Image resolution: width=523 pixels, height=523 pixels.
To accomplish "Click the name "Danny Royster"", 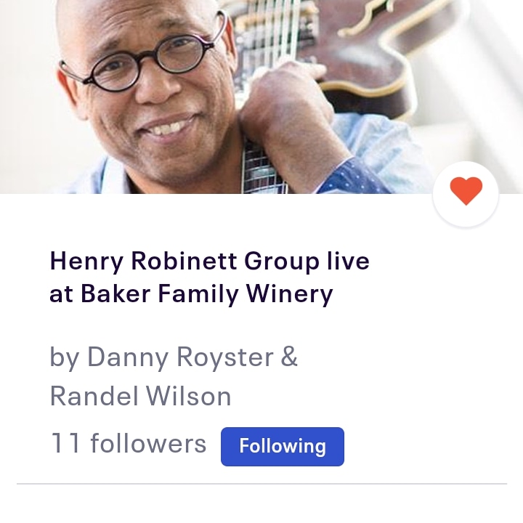I will click(180, 357).
